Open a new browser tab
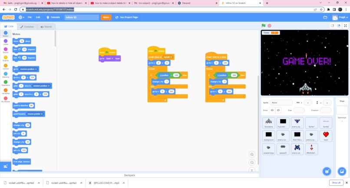The image size is (350, 188). (267, 3)
